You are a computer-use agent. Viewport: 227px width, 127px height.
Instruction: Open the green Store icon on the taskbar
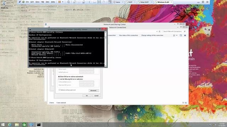[x=24, y=125]
